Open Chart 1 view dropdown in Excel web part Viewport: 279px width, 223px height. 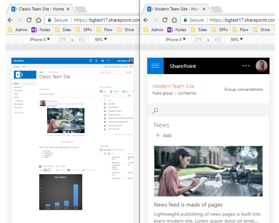[x=47, y=170]
